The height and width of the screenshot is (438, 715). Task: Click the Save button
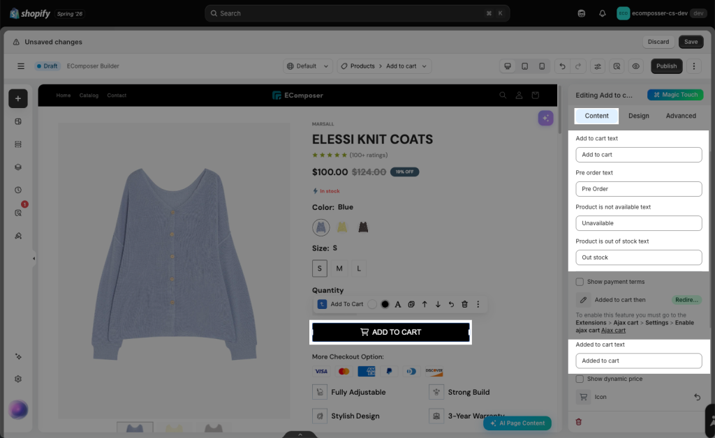pos(691,41)
